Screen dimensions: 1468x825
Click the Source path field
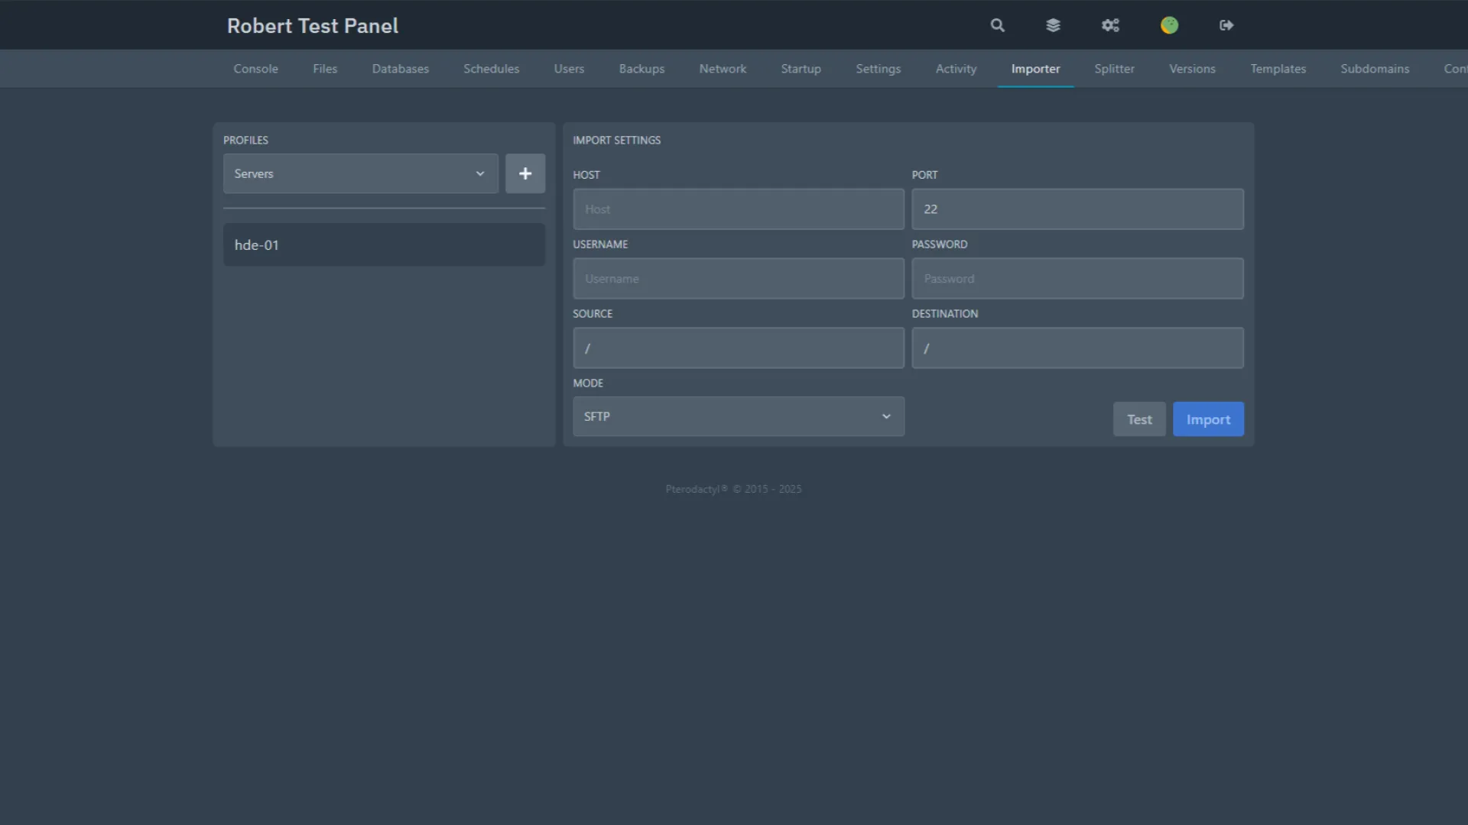738,348
